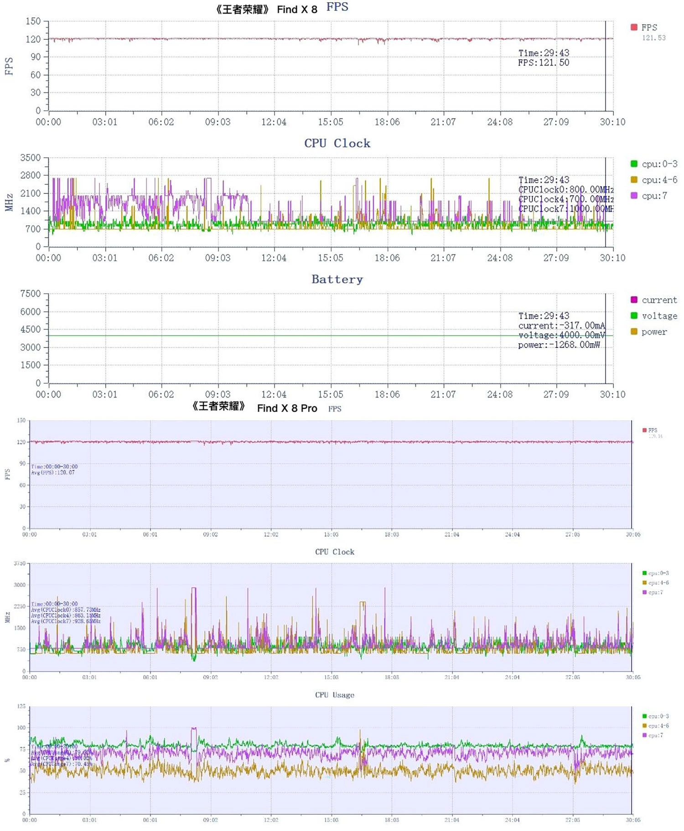The image size is (684, 831).
Task: Click the 'CPUClock0:800.00MHz' readout
Action: (x=566, y=190)
